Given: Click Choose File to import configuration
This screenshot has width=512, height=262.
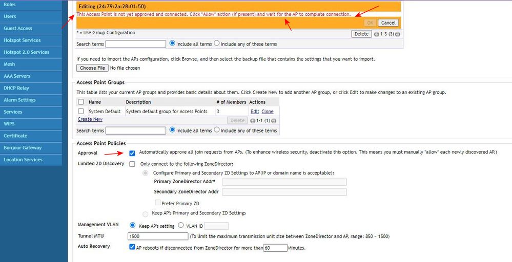Looking at the screenshot, I should click(93, 68).
